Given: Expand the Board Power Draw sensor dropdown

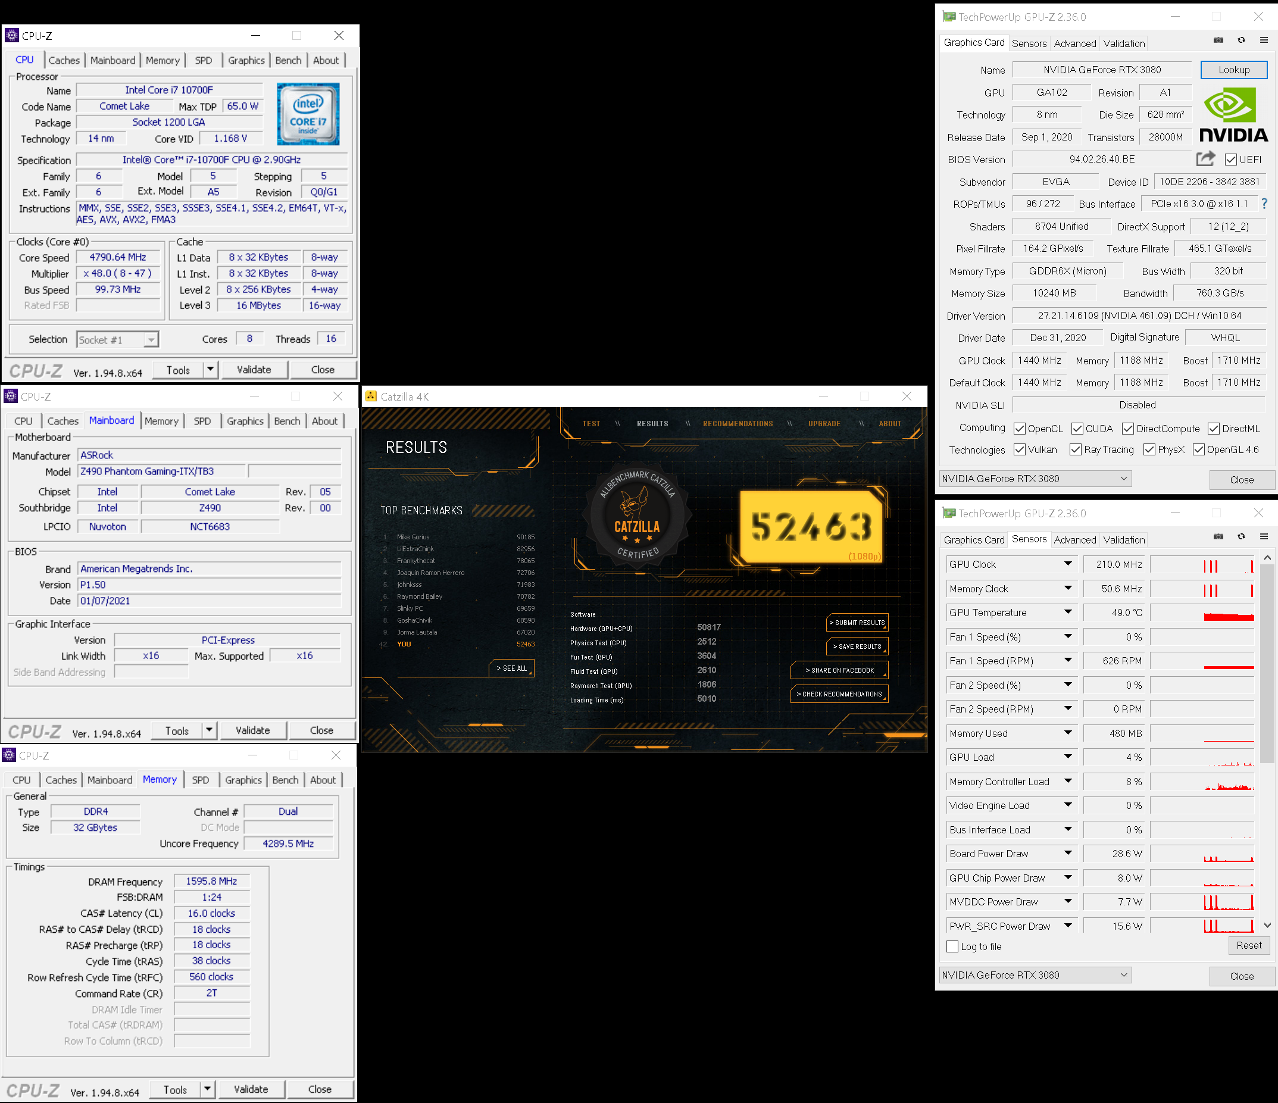Looking at the screenshot, I should pyautogui.click(x=1068, y=853).
